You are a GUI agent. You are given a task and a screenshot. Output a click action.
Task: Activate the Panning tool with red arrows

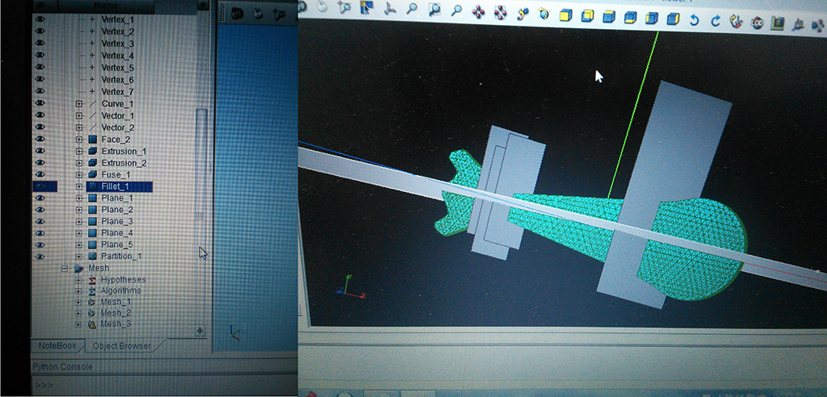(x=478, y=11)
